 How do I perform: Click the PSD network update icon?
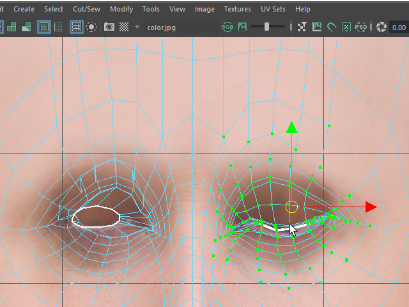coord(361,27)
